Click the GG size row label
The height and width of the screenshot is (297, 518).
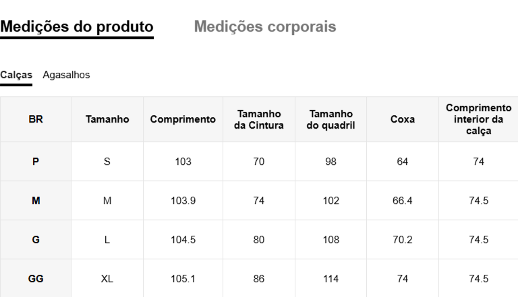36,279
